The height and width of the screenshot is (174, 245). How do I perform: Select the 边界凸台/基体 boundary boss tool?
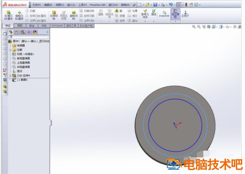coord(36,21)
